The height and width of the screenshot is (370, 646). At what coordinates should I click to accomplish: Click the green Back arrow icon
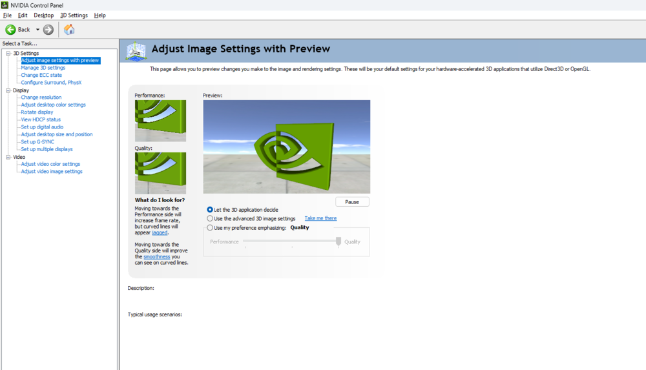[x=10, y=30]
